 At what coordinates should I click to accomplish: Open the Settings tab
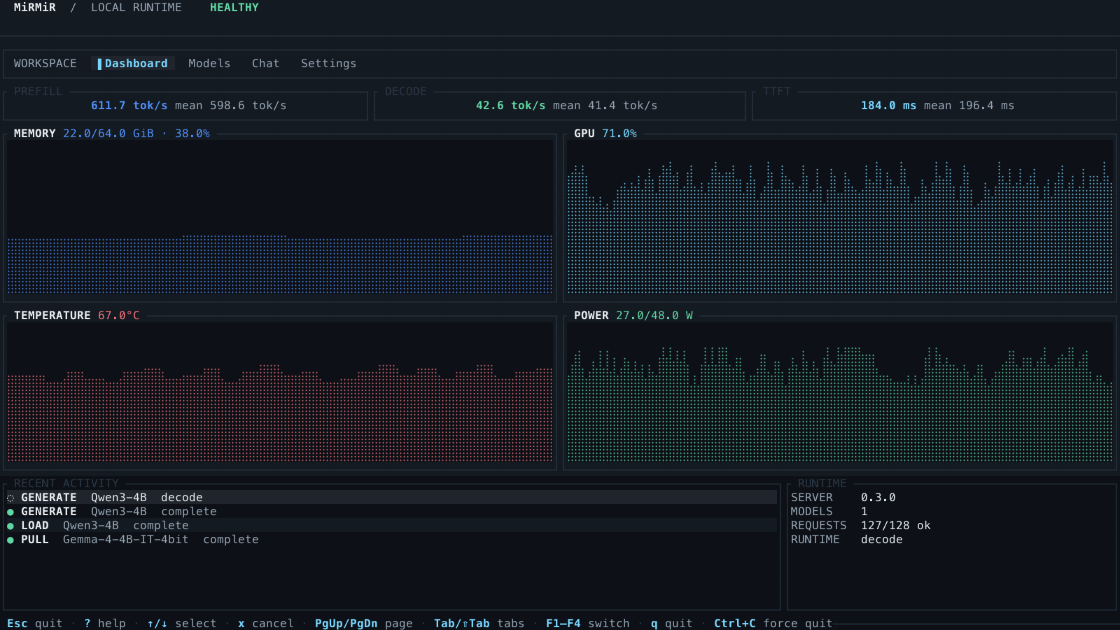[x=328, y=64]
